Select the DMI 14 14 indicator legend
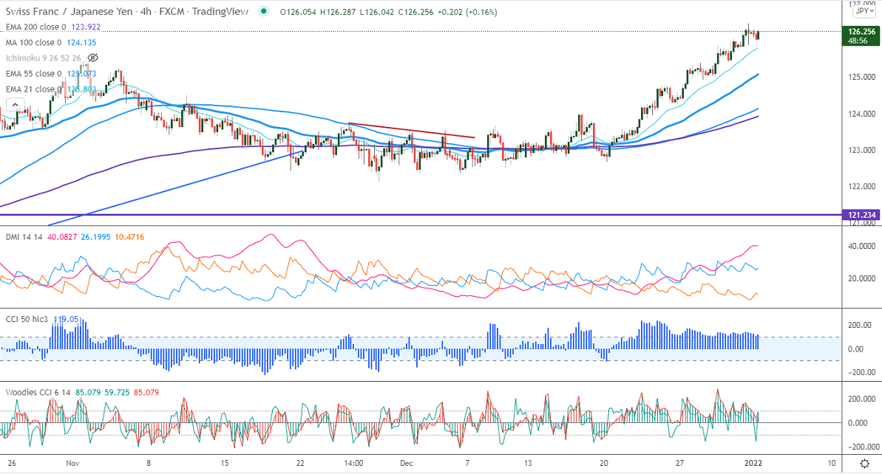 pyautogui.click(x=24, y=237)
